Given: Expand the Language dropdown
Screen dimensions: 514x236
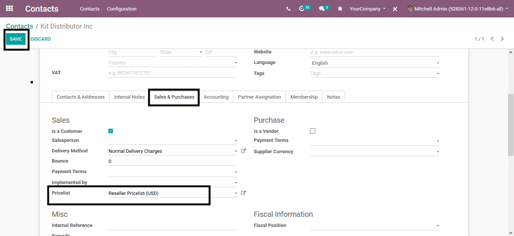Looking at the screenshot, I should [374, 63].
